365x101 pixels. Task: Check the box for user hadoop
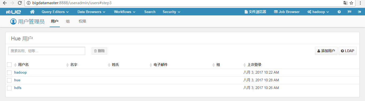pos(9,73)
